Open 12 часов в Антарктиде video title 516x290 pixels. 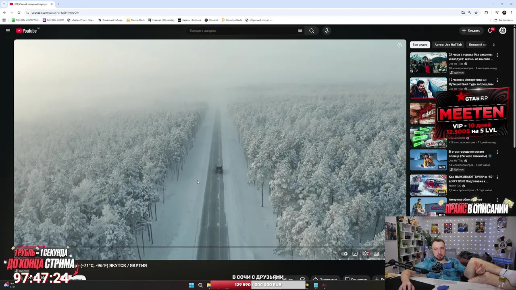(x=471, y=82)
